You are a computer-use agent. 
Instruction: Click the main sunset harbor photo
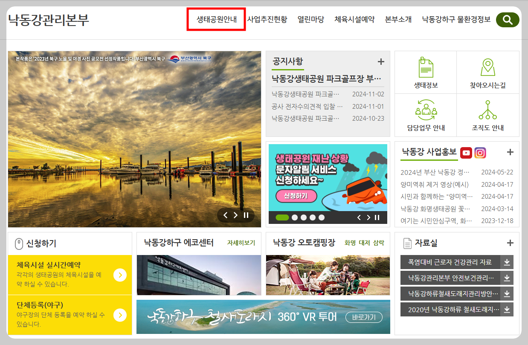[134, 139]
